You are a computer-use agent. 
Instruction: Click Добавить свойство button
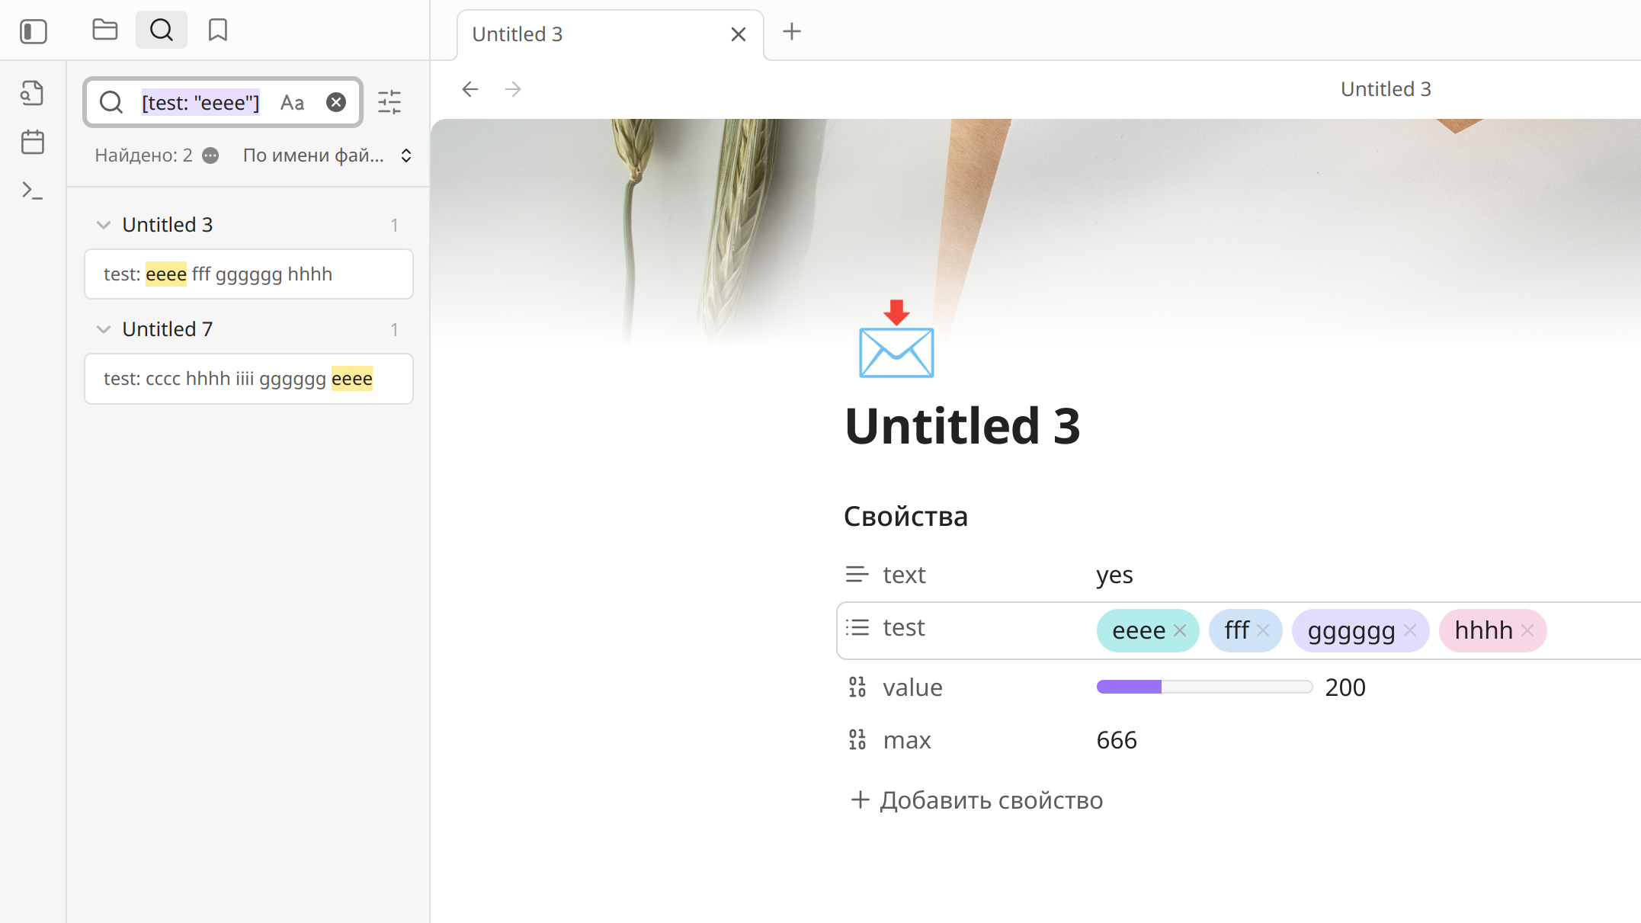(976, 800)
